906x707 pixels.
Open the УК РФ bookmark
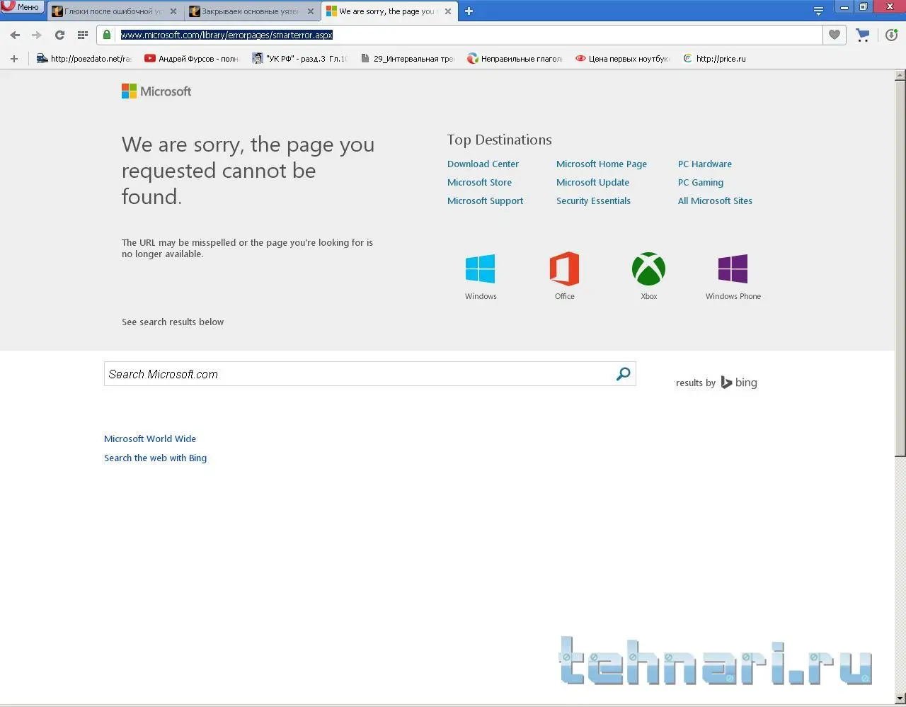pos(299,59)
